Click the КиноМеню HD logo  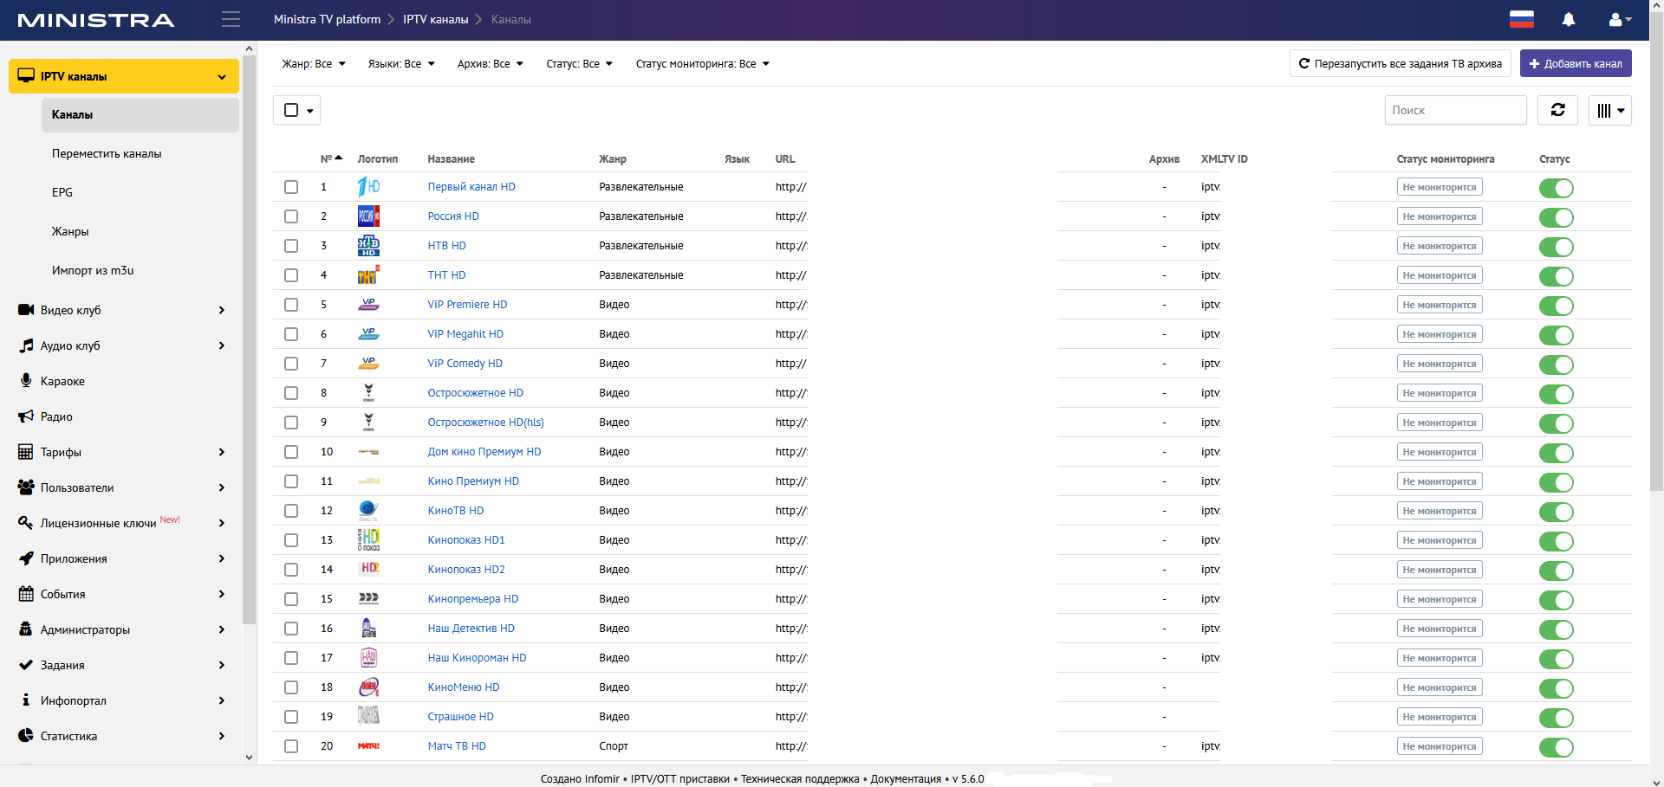tap(368, 687)
